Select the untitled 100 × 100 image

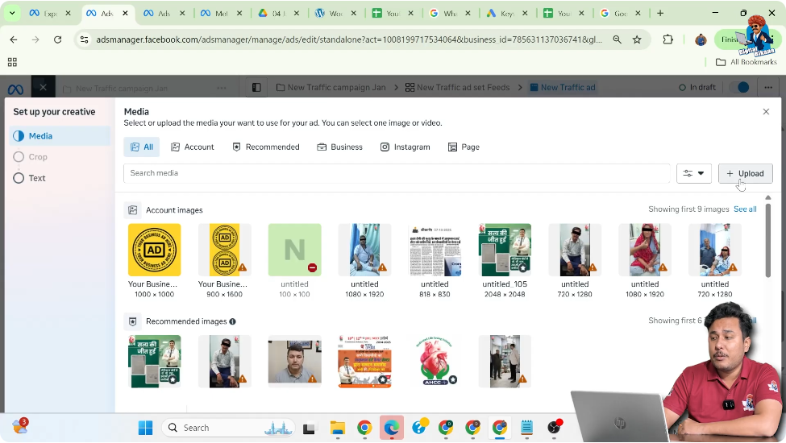[295, 250]
